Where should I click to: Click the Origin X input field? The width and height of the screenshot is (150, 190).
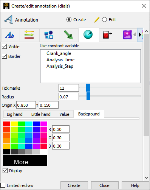coord(26,105)
